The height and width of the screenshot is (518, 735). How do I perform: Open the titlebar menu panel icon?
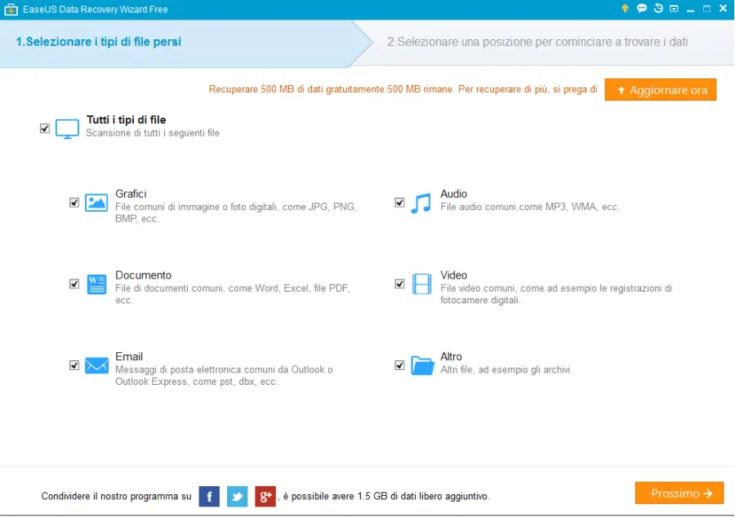(x=675, y=8)
